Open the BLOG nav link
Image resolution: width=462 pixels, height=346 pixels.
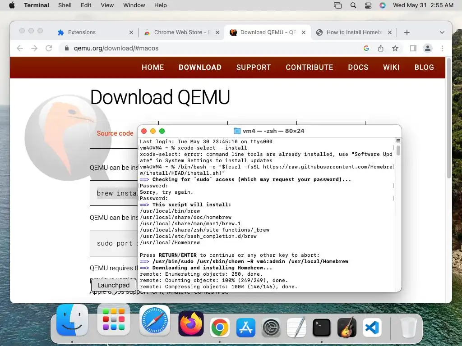click(424, 68)
